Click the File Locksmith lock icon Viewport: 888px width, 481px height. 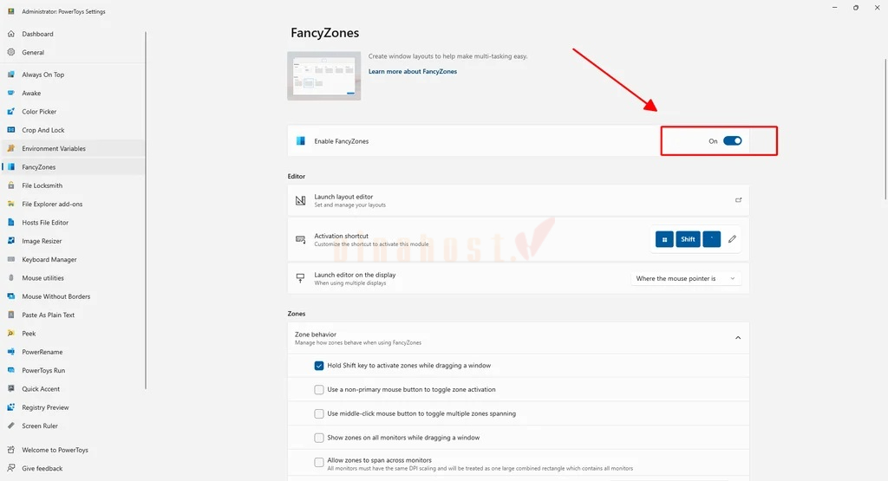10,185
